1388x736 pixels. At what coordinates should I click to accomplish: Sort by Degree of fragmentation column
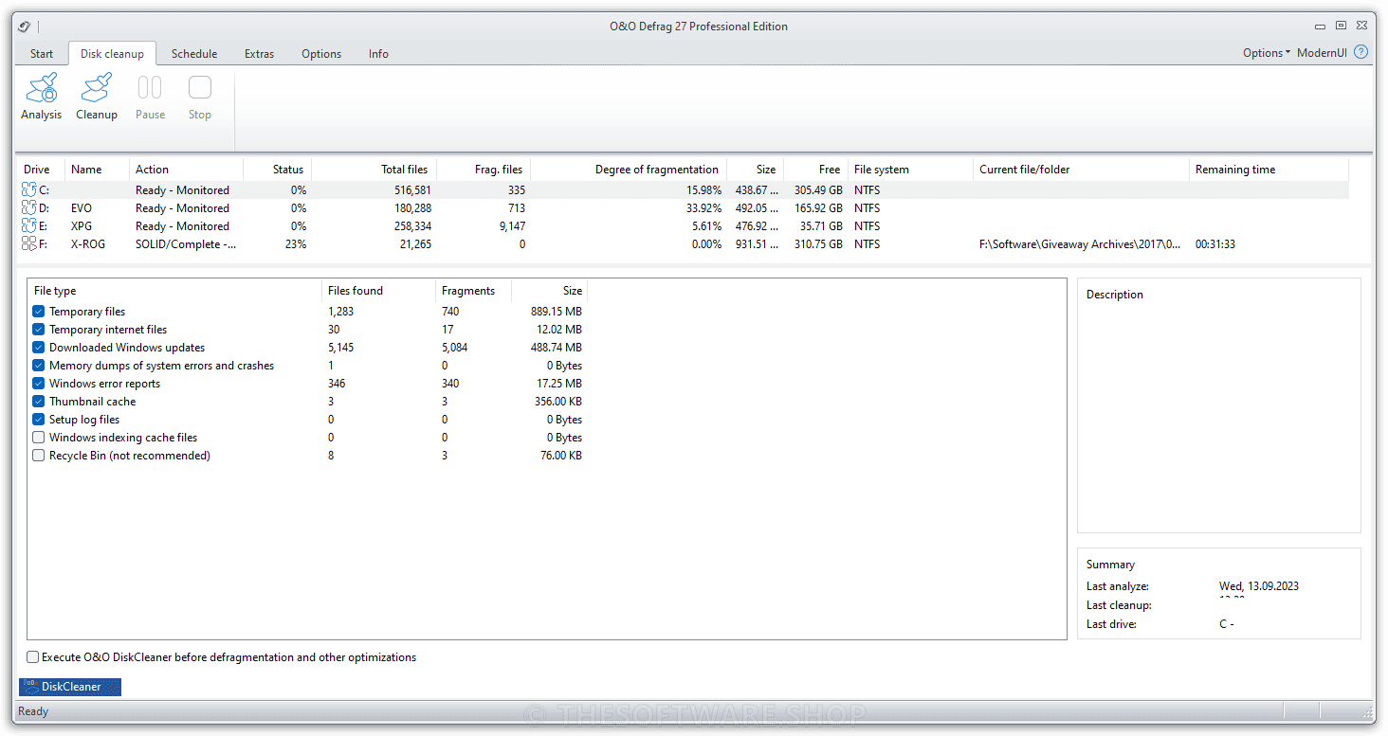pos(629,170)
